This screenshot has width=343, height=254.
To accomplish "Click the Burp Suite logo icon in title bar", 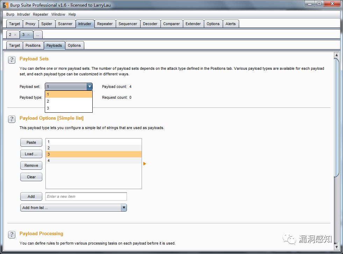I will tap(6, 5).
